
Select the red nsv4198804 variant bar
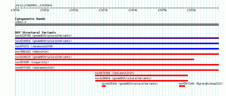tap(141, 81)
